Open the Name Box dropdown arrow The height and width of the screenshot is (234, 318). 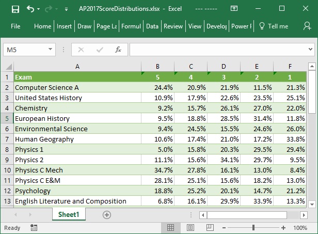tap(51, 50)
